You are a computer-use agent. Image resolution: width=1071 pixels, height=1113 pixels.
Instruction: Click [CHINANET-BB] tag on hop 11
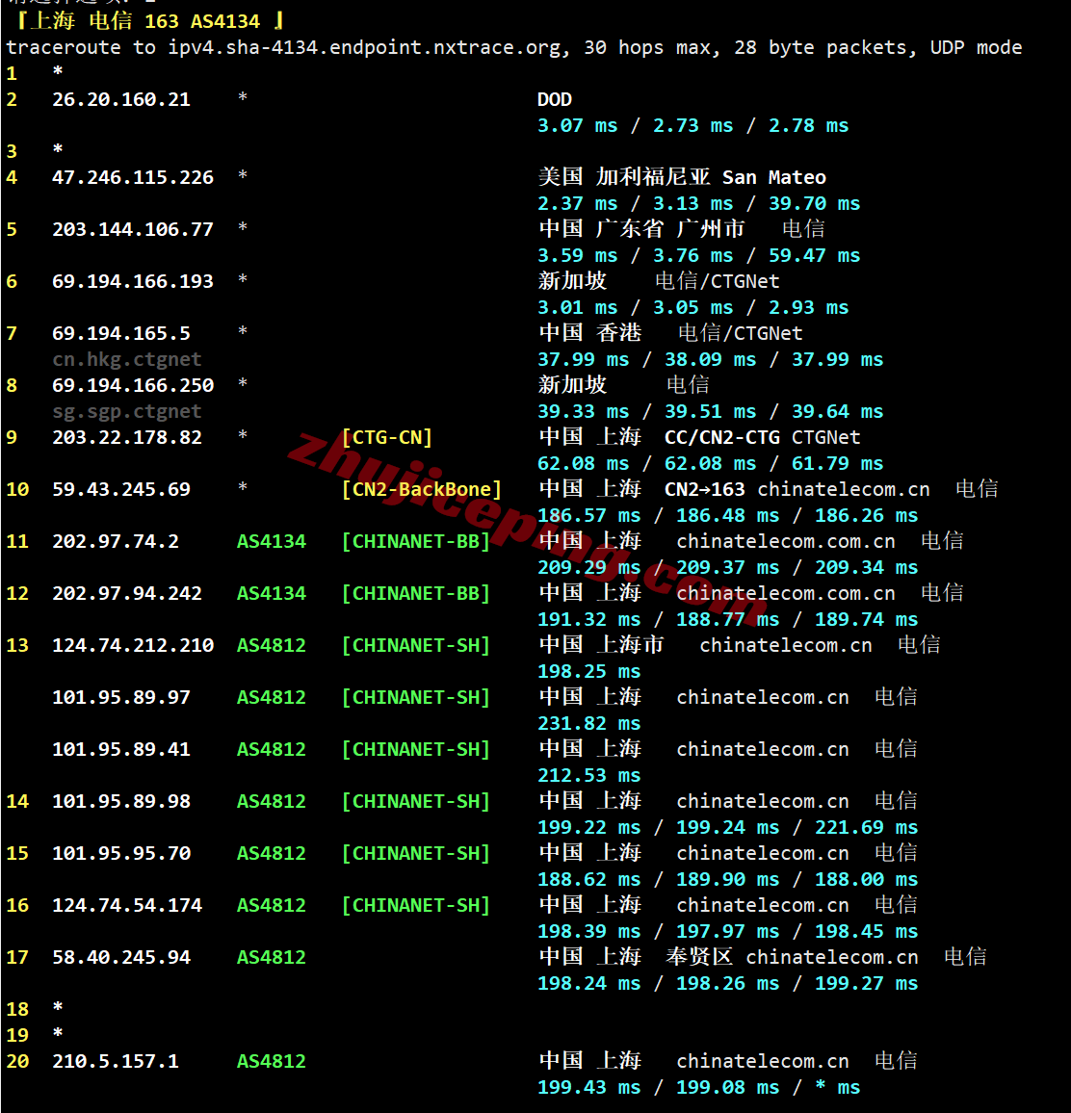click(x=416, y=542)
